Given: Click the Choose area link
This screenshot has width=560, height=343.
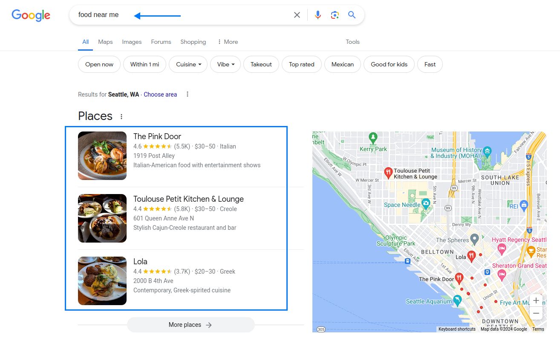Looking at the screenshot, I should tap(160, 94).
